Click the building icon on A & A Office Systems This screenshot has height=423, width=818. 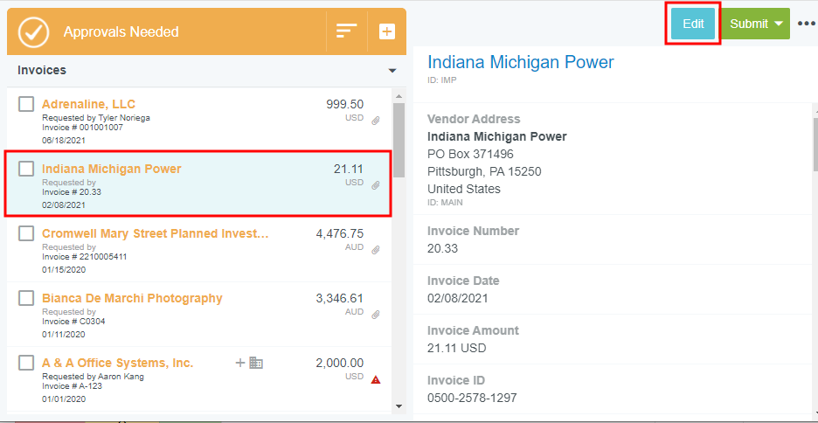[256, 363]
